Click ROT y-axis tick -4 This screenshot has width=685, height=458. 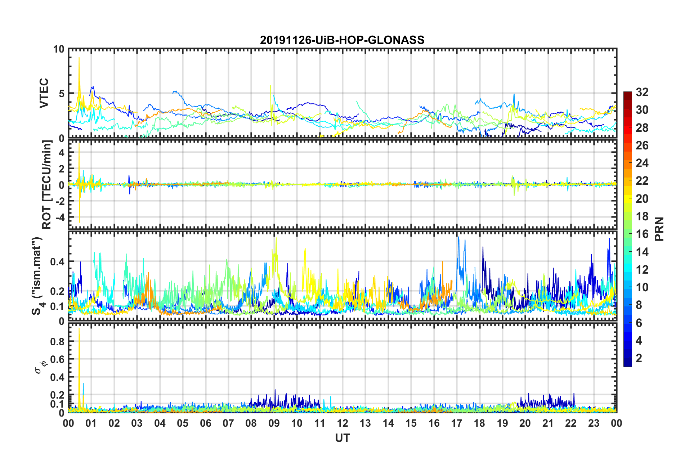59,217
